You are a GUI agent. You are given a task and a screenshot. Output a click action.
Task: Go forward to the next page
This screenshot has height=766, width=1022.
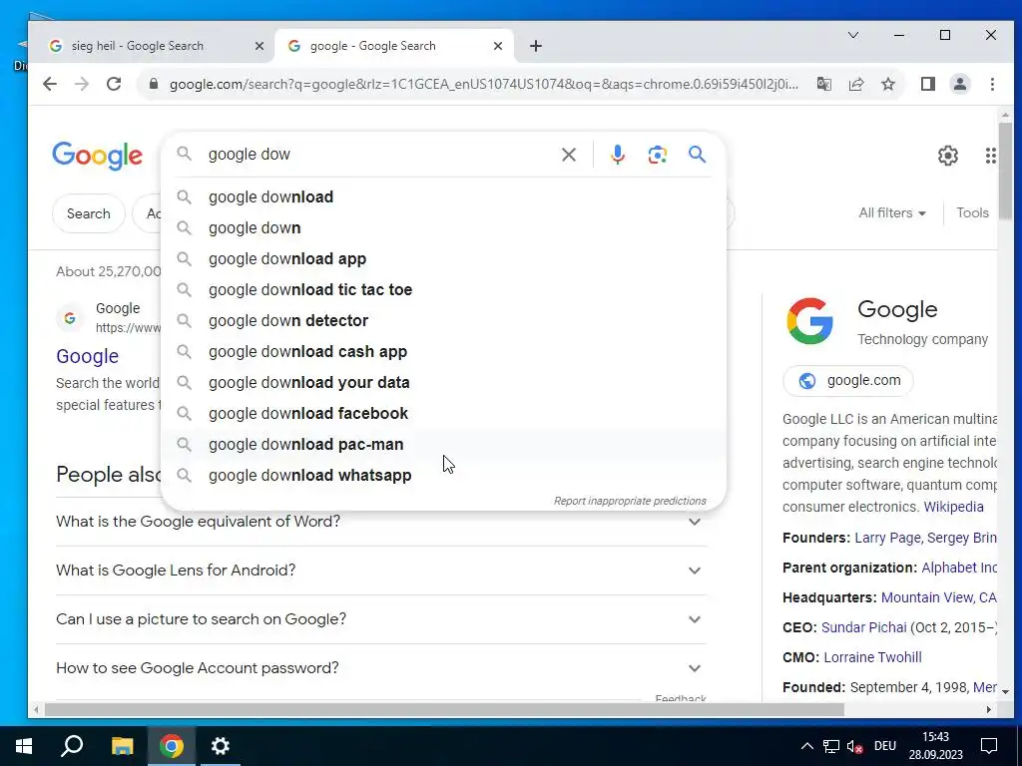click(82, 84)
